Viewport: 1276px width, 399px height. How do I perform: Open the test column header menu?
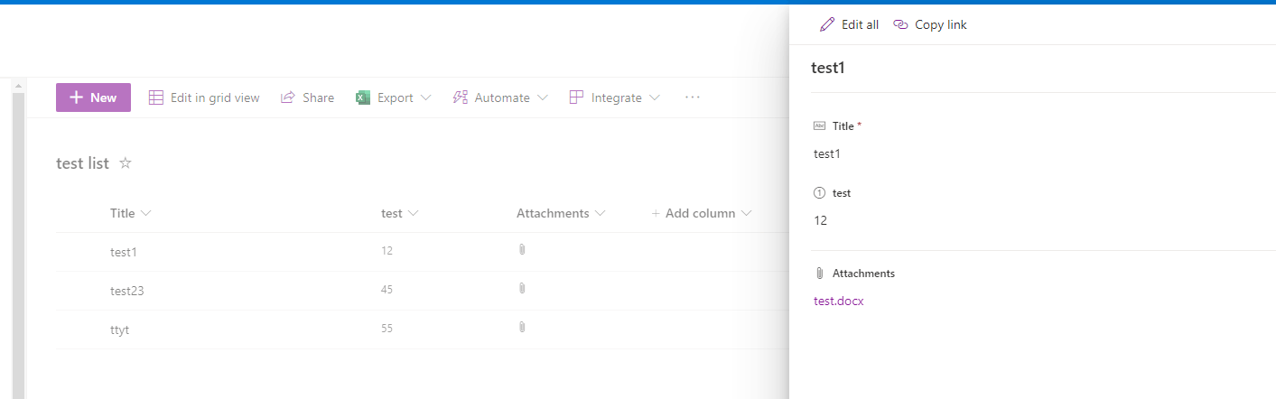click(x=400, y=214)
